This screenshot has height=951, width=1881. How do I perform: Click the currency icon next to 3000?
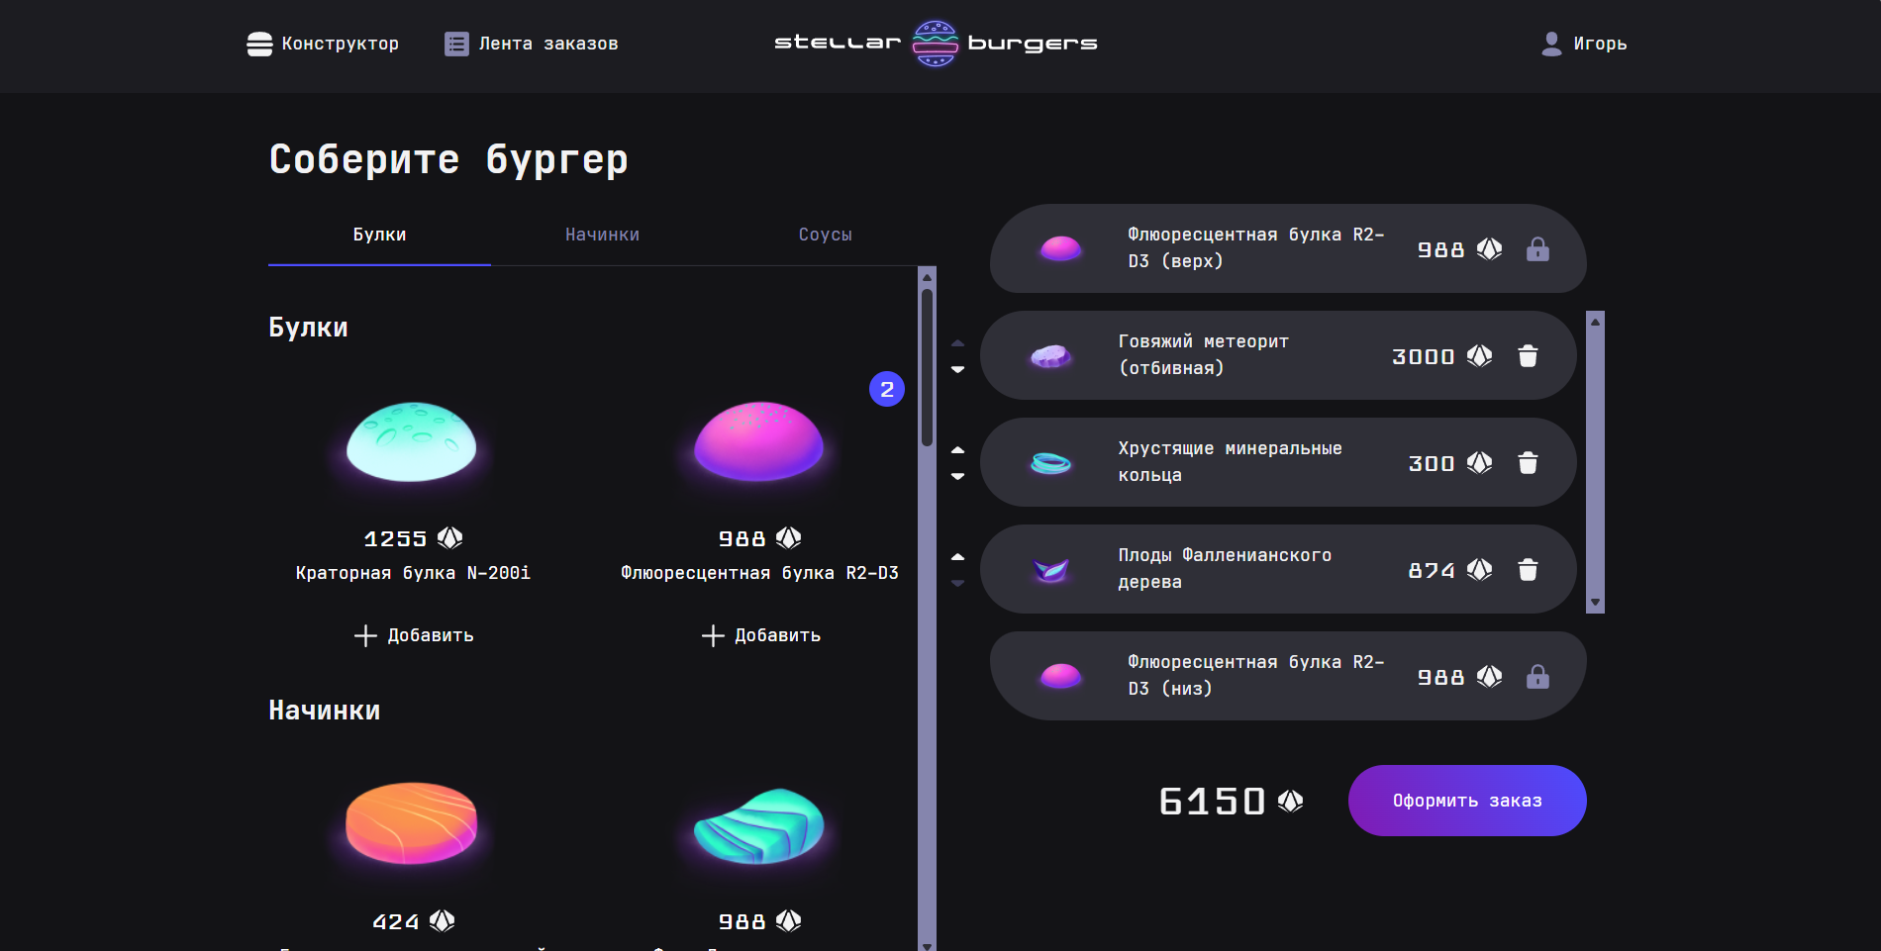pos(1480,356)
